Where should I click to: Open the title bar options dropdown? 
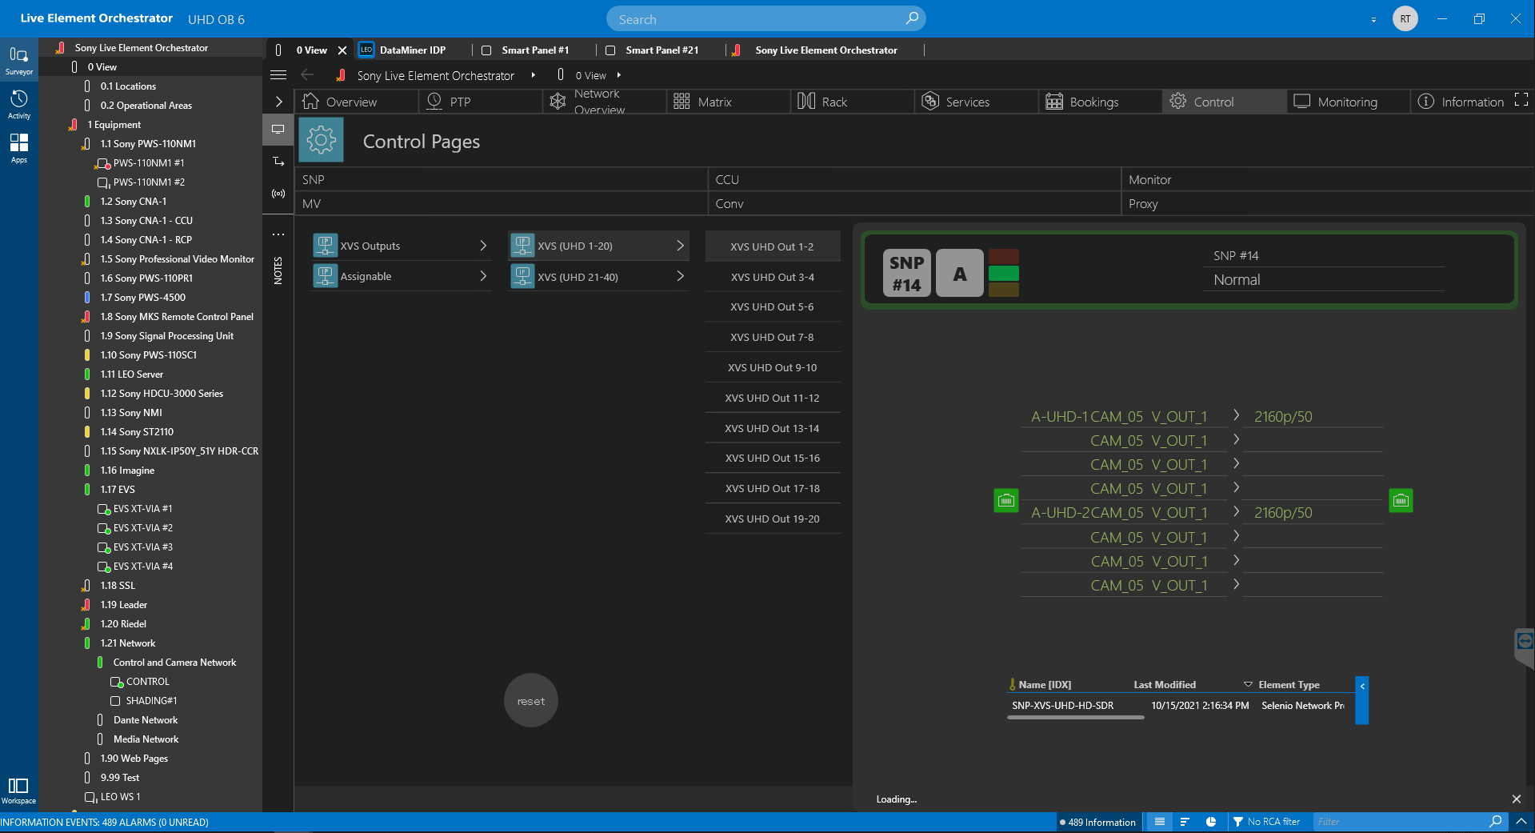(x=1373, y=19)
